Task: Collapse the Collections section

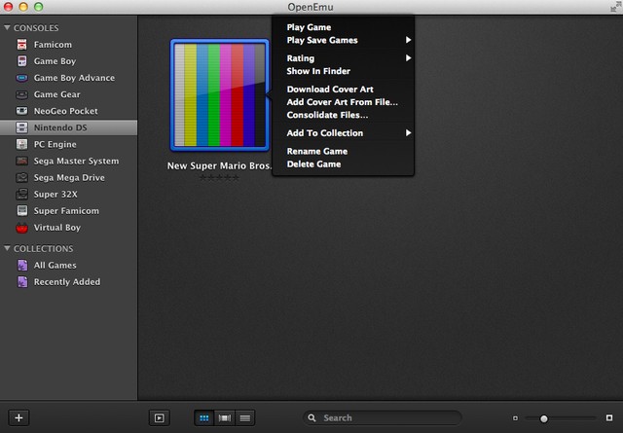Action: click(7, 248)
